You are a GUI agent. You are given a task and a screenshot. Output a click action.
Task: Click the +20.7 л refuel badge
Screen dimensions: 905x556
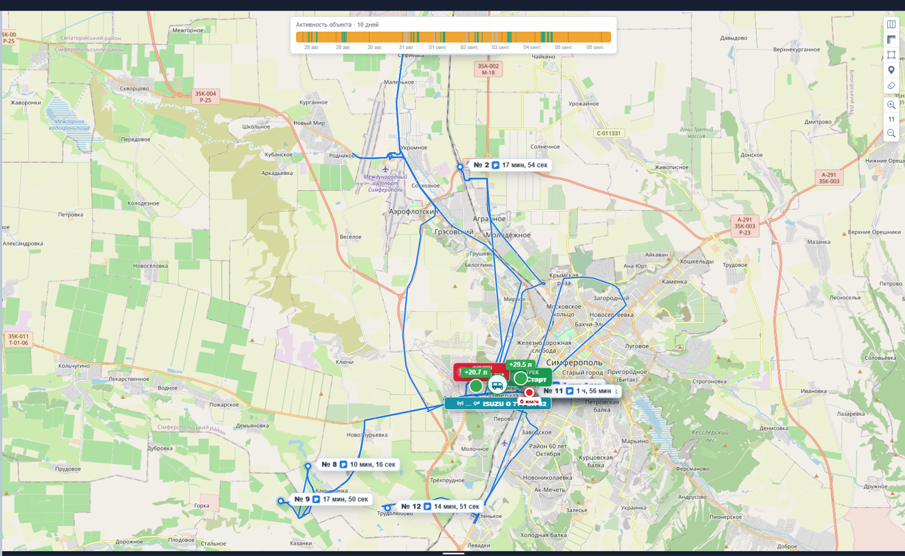click(x=475, y=372)
